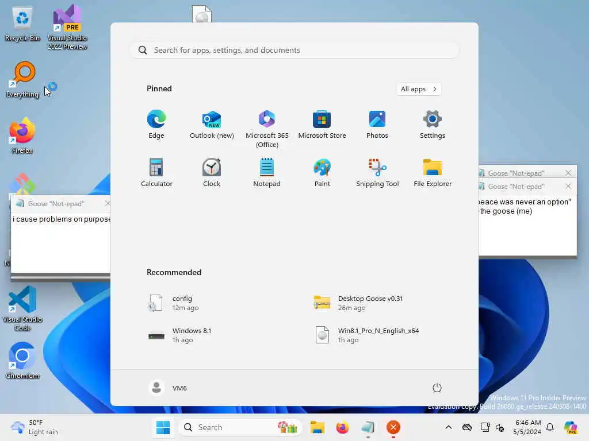Launch the Photos app

377,125
